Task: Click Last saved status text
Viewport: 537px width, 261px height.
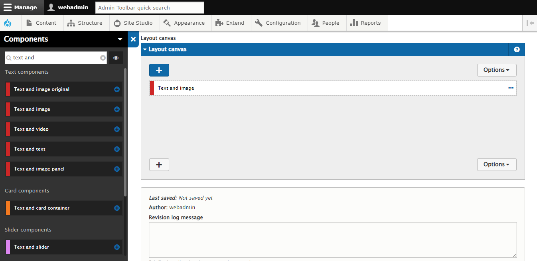Action: [x=181, y=198]
